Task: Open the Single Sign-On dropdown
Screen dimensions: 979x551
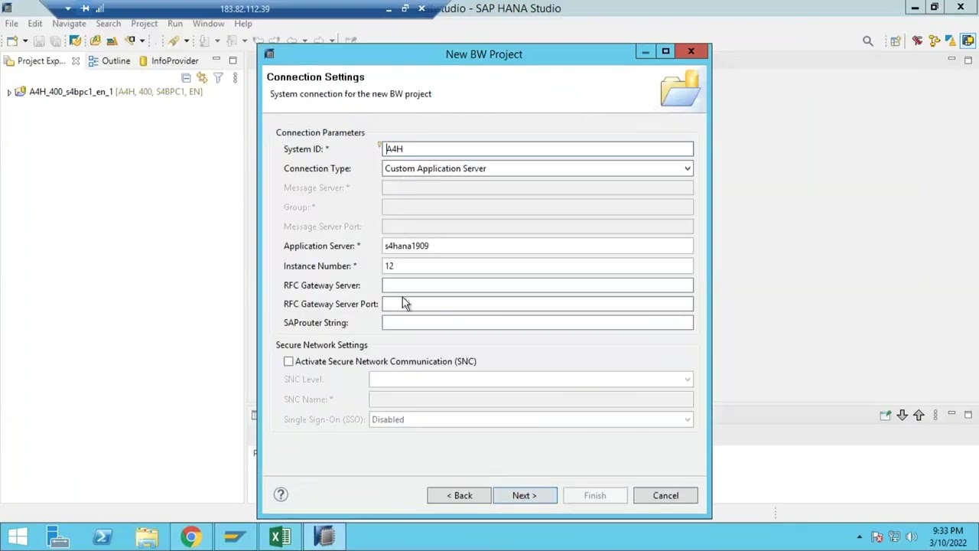Action: (x=687, y=419)
